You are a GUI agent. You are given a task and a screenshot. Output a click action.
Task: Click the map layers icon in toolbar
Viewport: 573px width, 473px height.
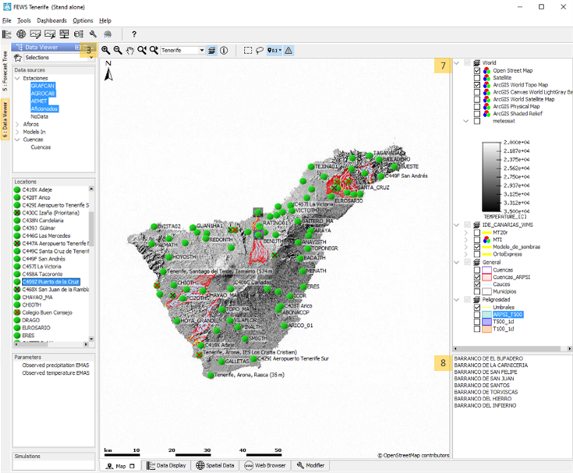click(212, 50)
